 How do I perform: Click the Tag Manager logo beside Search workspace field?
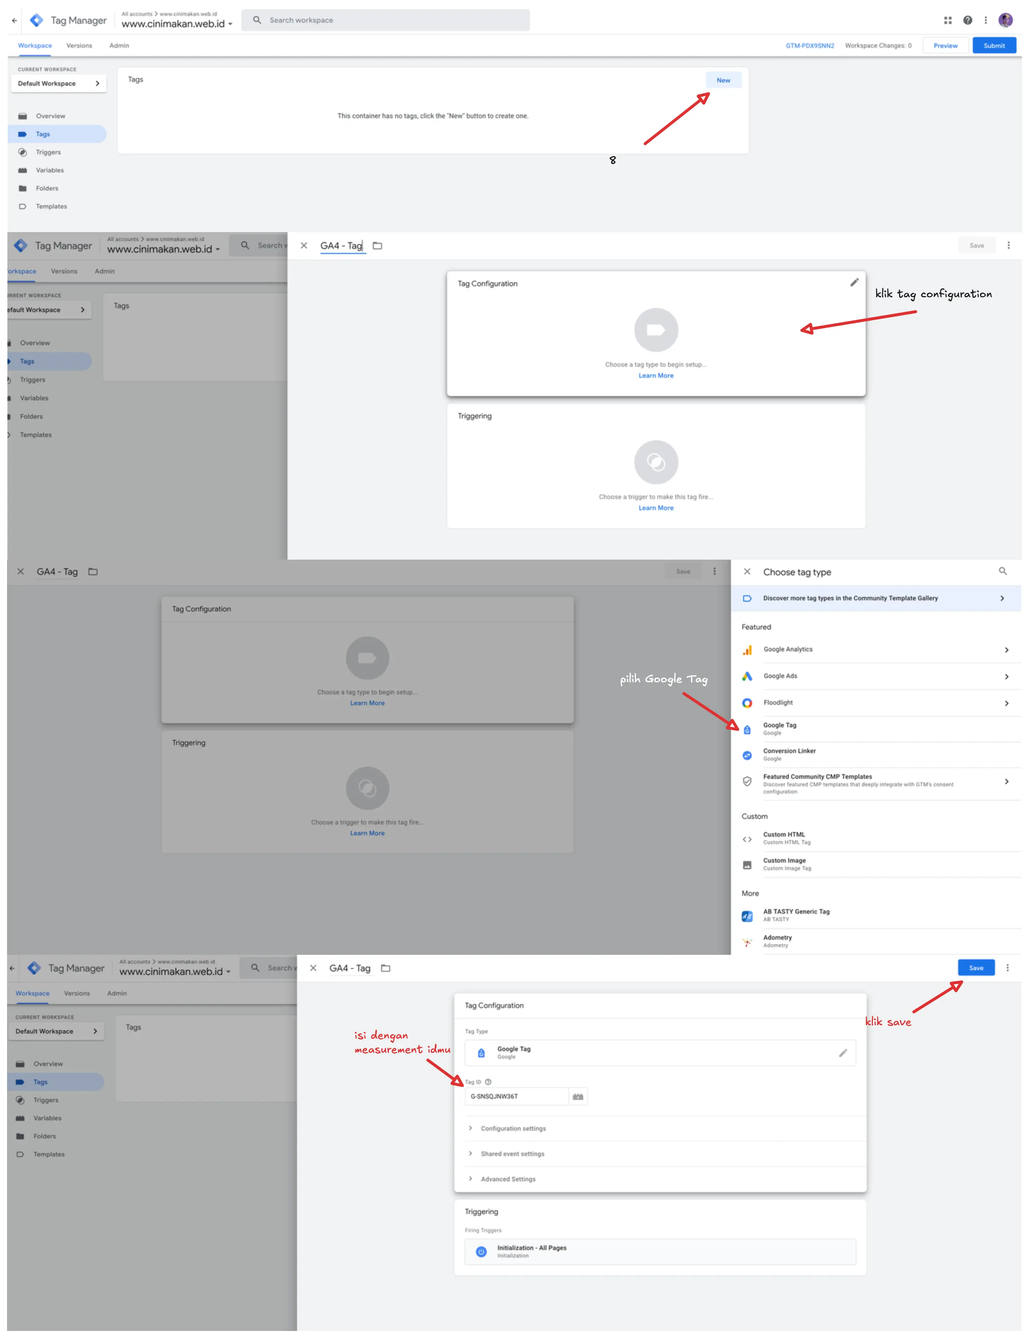click(37, 20)
